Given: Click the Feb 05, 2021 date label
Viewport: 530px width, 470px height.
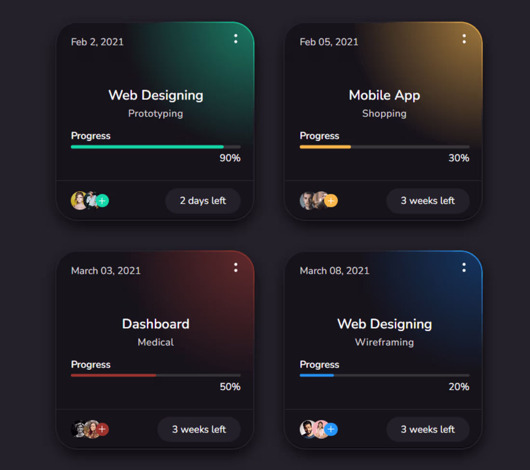Looking at the screenshot, I should (329, 42).
